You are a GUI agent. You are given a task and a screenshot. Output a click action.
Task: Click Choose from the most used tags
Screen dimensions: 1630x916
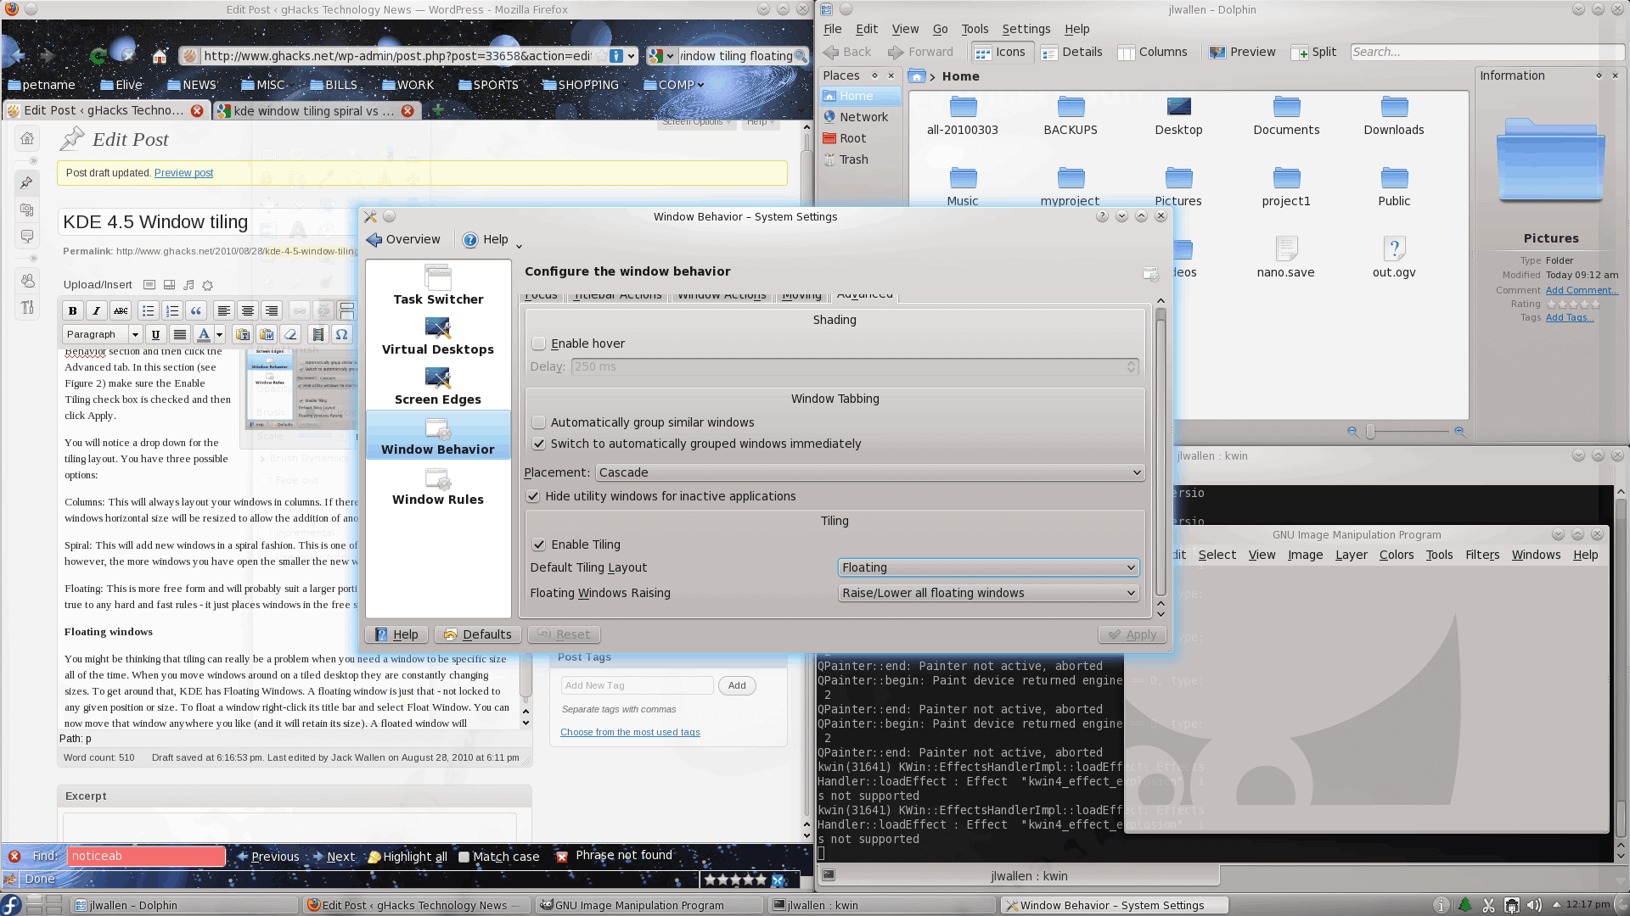(x=630, y=732)
